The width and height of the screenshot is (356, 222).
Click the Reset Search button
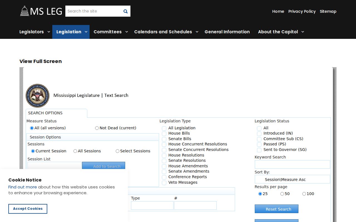coord(276,209)
